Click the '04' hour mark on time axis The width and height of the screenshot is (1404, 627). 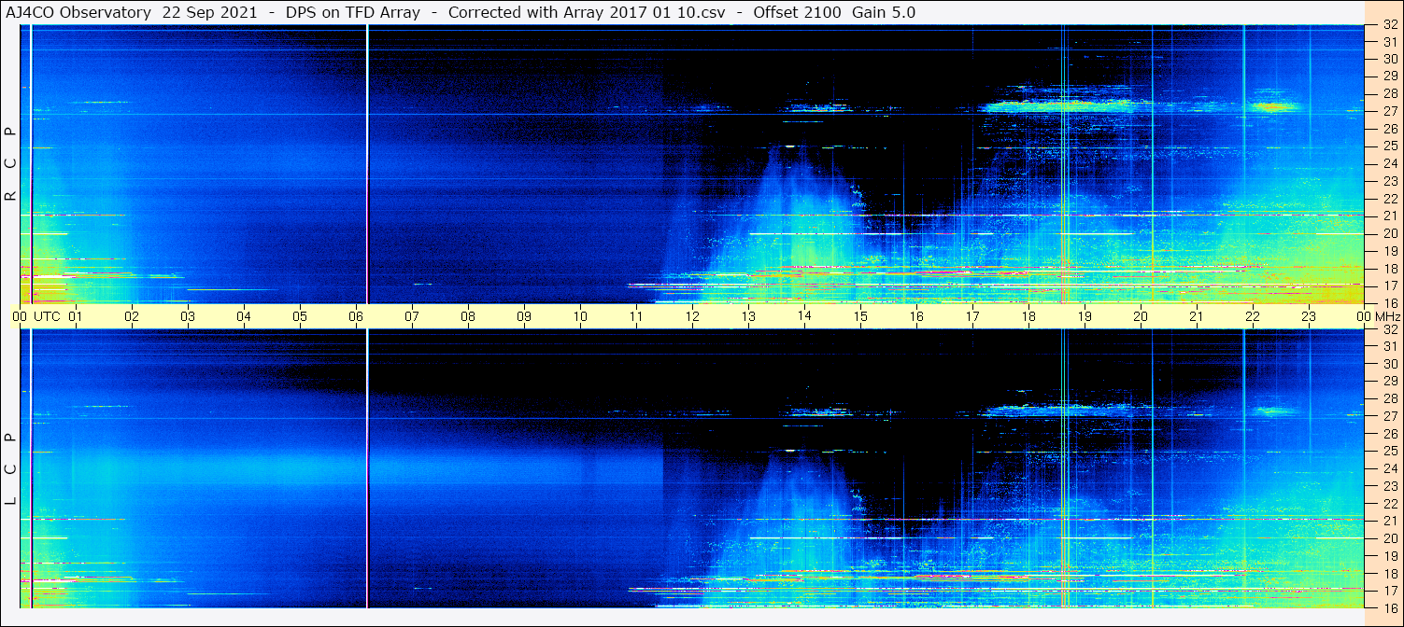click(x=244, y=316)
